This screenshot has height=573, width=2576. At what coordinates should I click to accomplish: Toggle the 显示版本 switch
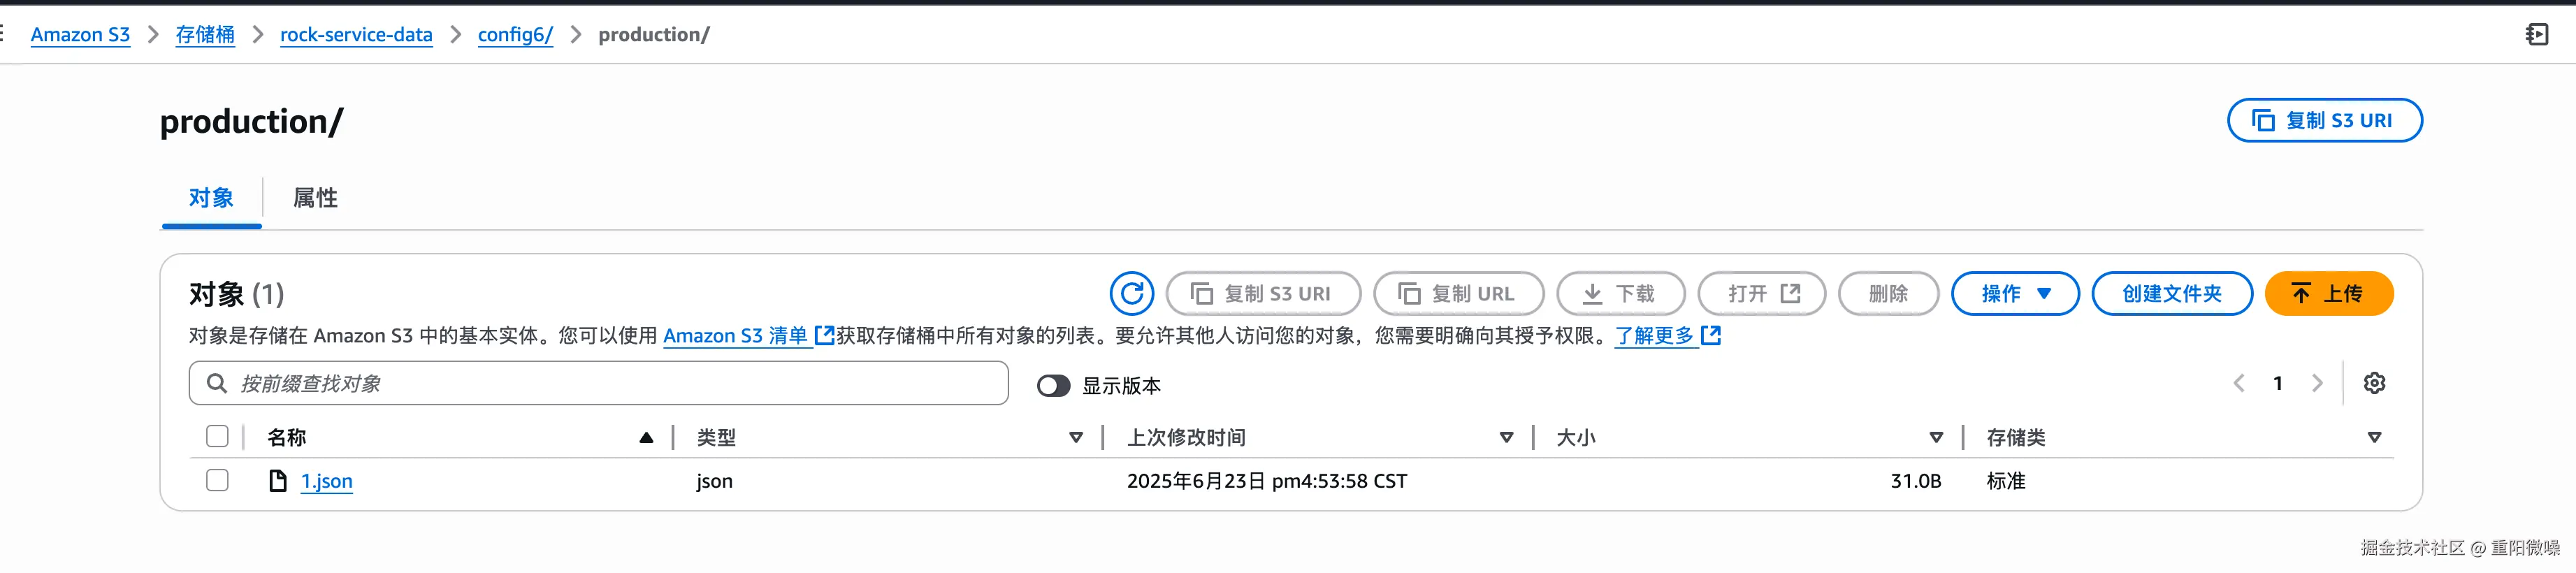click(x=1053, y=385)
